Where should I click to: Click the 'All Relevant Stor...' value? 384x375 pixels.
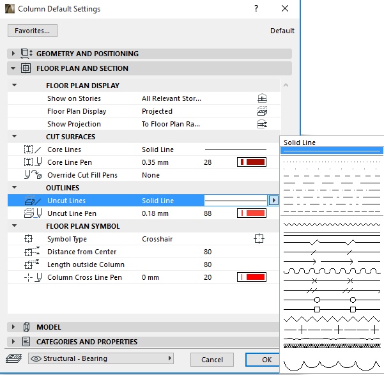tap(171, 98)
